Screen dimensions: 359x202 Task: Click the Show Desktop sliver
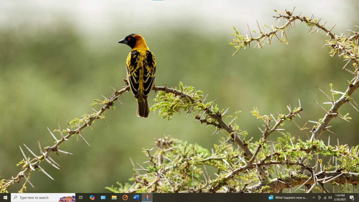[x=358, y=198]
